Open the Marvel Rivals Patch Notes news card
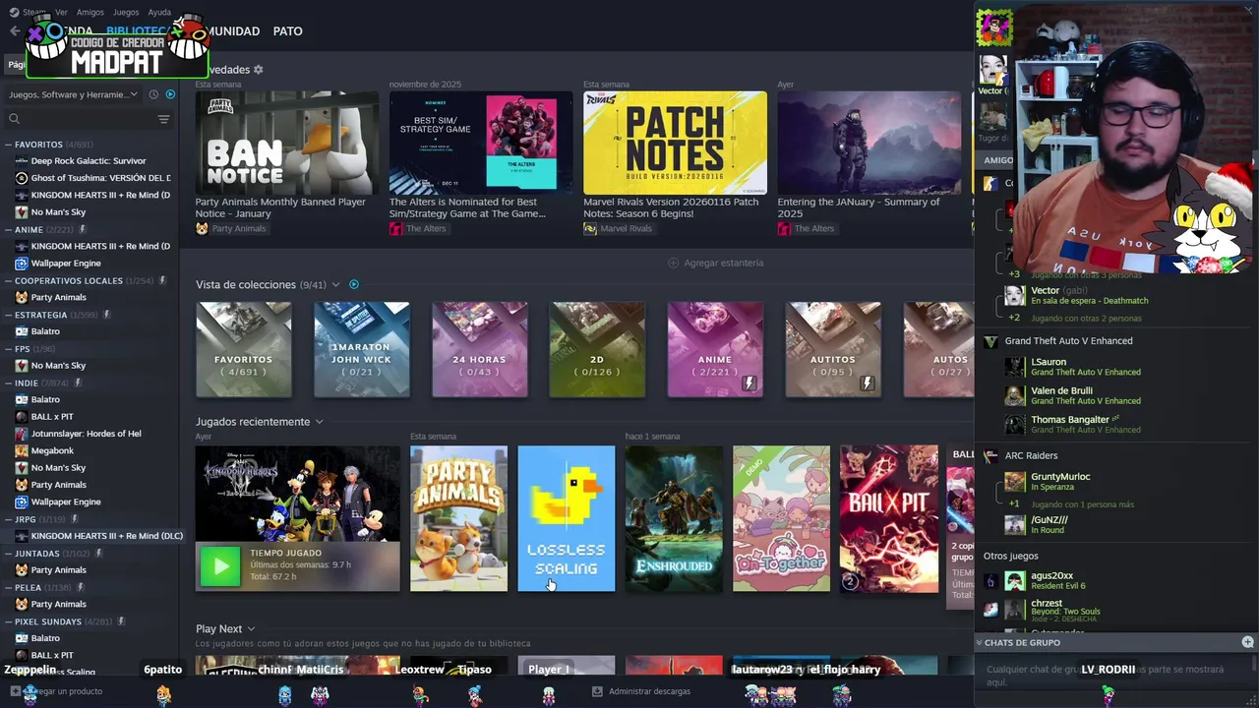 pyautogui.click(x=675, y=143)
